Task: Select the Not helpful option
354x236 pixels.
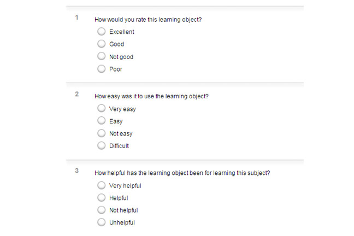Action: [102, 210]
